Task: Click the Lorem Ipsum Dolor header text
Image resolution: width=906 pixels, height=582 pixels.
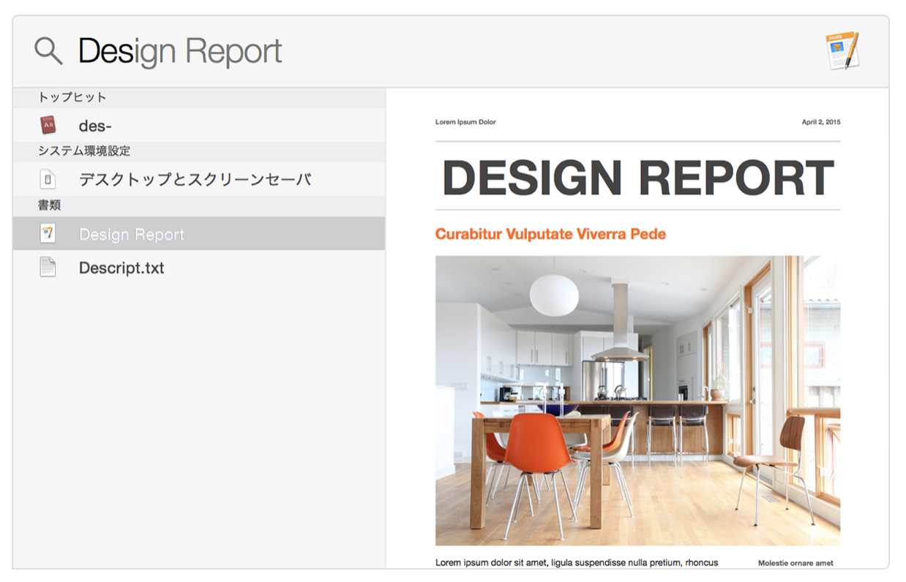Action: pyautogui.click(x=465, y=122)
